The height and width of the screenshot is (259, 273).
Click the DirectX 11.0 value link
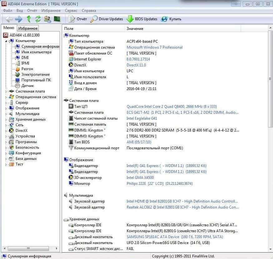pos(136,65)
